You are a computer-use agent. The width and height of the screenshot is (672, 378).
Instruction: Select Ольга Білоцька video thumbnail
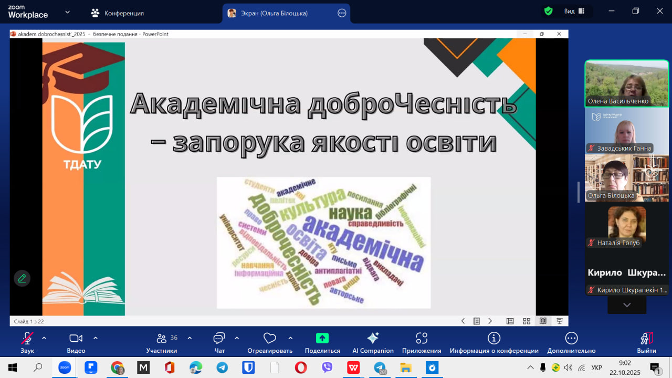tap(627, 178)
